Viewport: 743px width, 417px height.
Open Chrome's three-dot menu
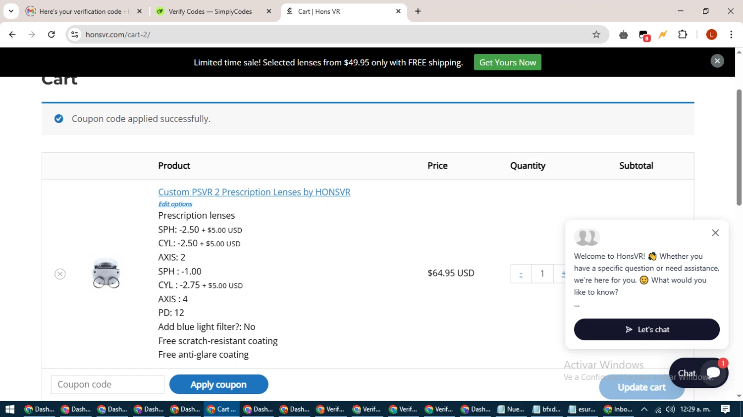pos(731,35)
